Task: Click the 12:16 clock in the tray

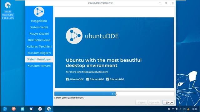Action: (194, 109)
